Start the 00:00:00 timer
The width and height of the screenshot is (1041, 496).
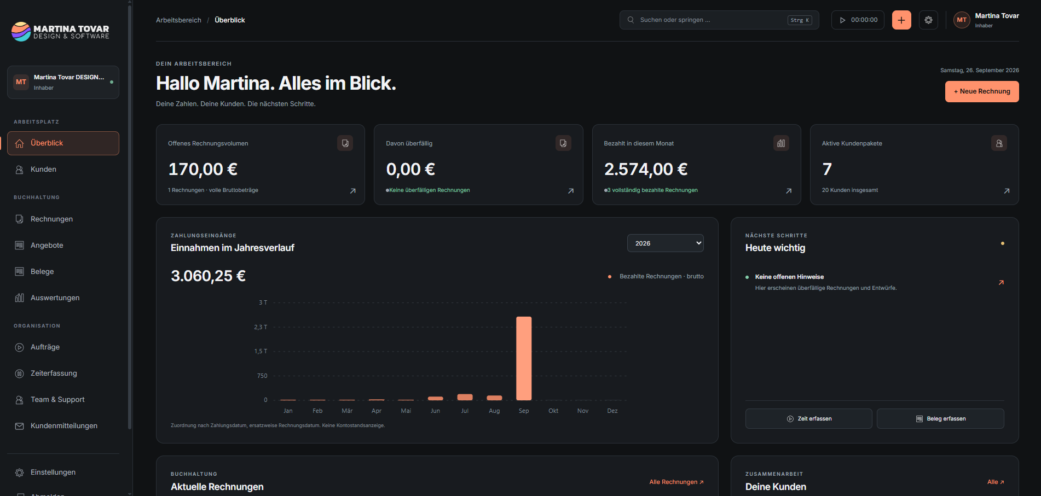(858, 20)
